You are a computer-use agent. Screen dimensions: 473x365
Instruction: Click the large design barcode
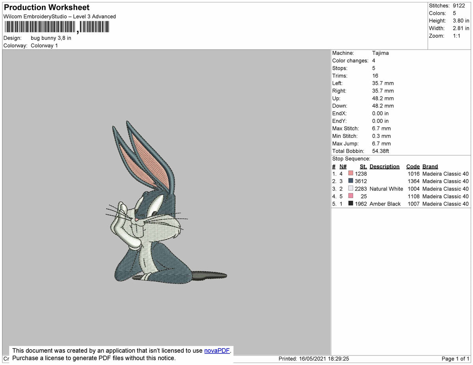39,26
